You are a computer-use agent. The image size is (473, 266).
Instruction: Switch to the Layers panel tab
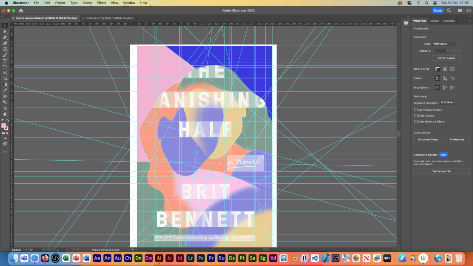pos(434,21)
